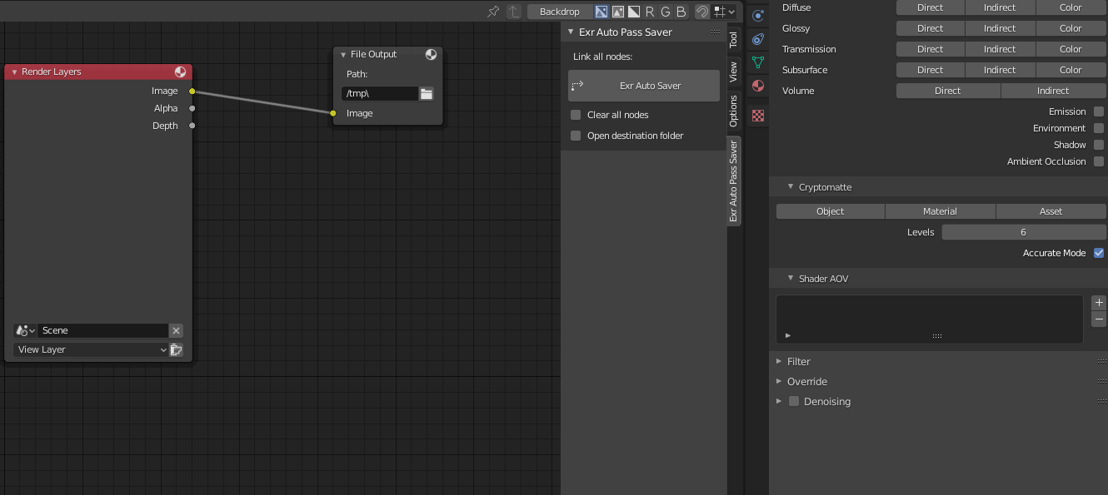The height and width of the screenshot is (495, 1108).
Task: Open Texture Properties checkered icon
Action: click(757, 116)
